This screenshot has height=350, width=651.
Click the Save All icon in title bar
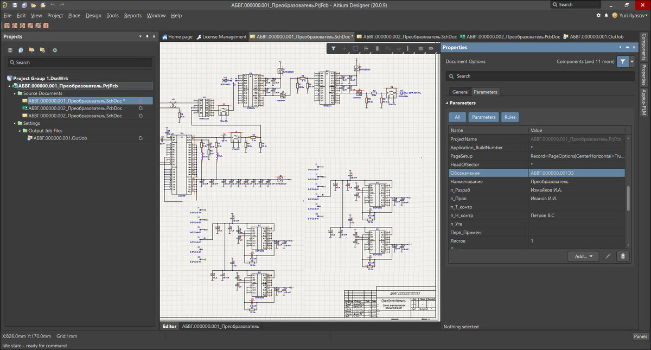(x=24, y=5)
